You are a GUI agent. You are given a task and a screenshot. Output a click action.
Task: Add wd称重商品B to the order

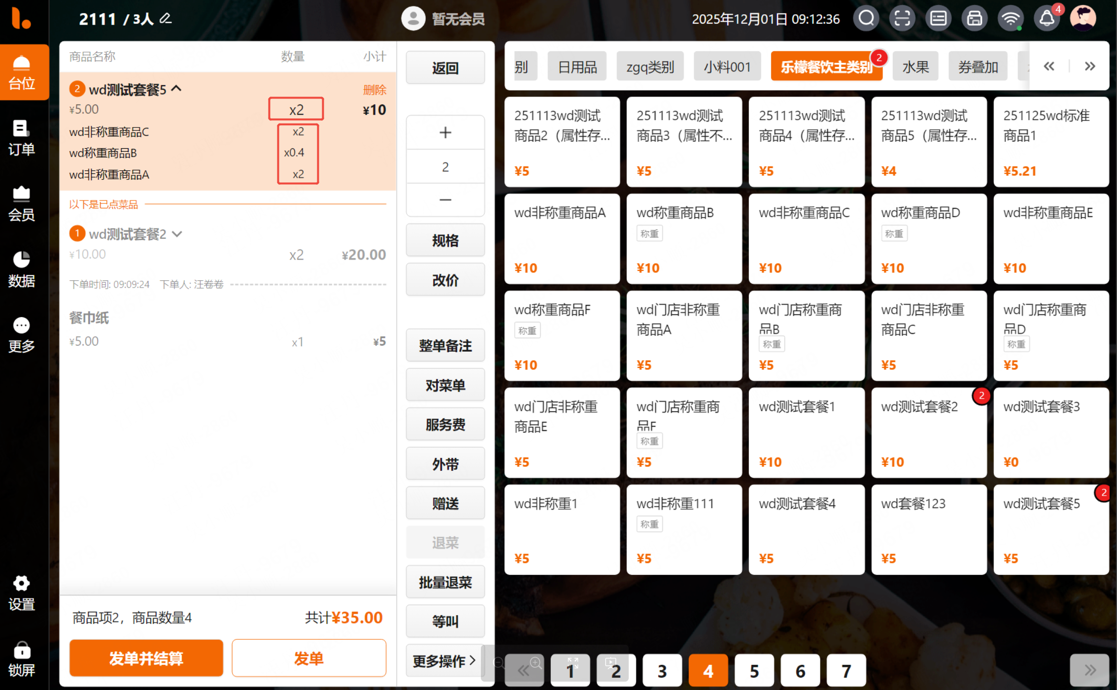(683, 239)
